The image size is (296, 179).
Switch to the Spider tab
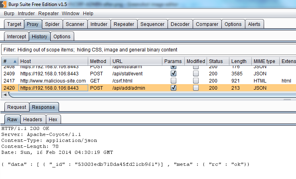[52, 24]
